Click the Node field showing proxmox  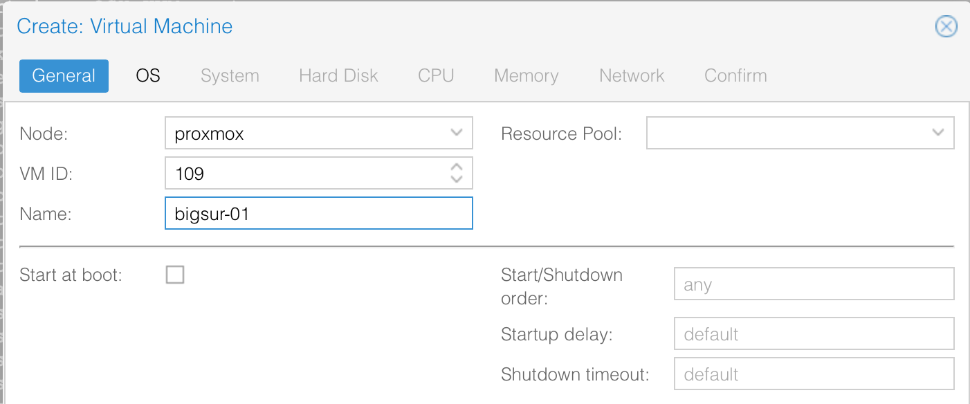click(x=304, y=134)
